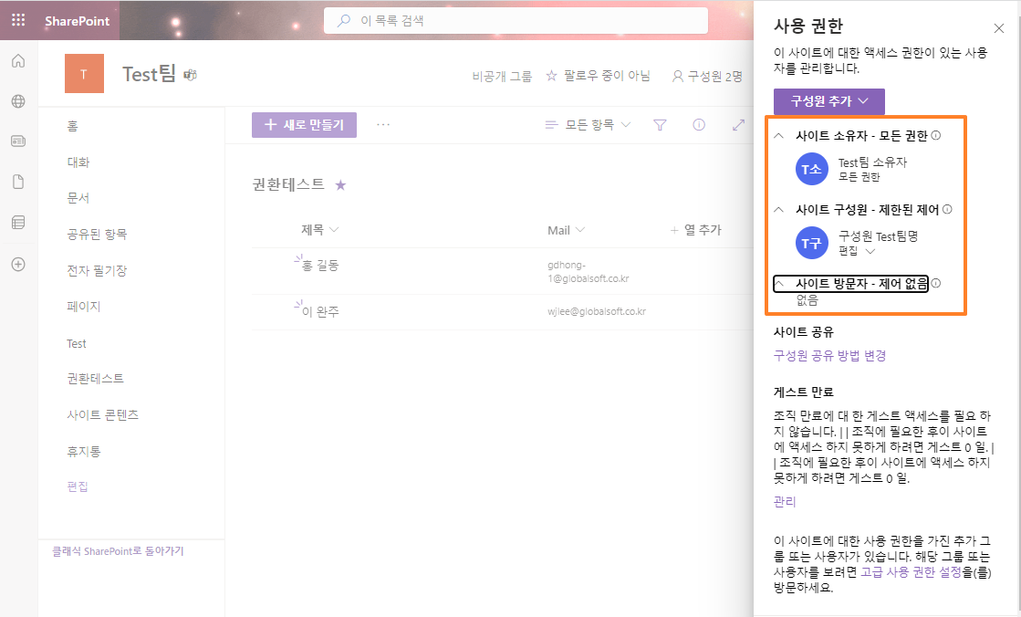Open the 이 완주 list item
Image resolution: width=1021 pixels, height=617 pixels.
pos(319,312)
